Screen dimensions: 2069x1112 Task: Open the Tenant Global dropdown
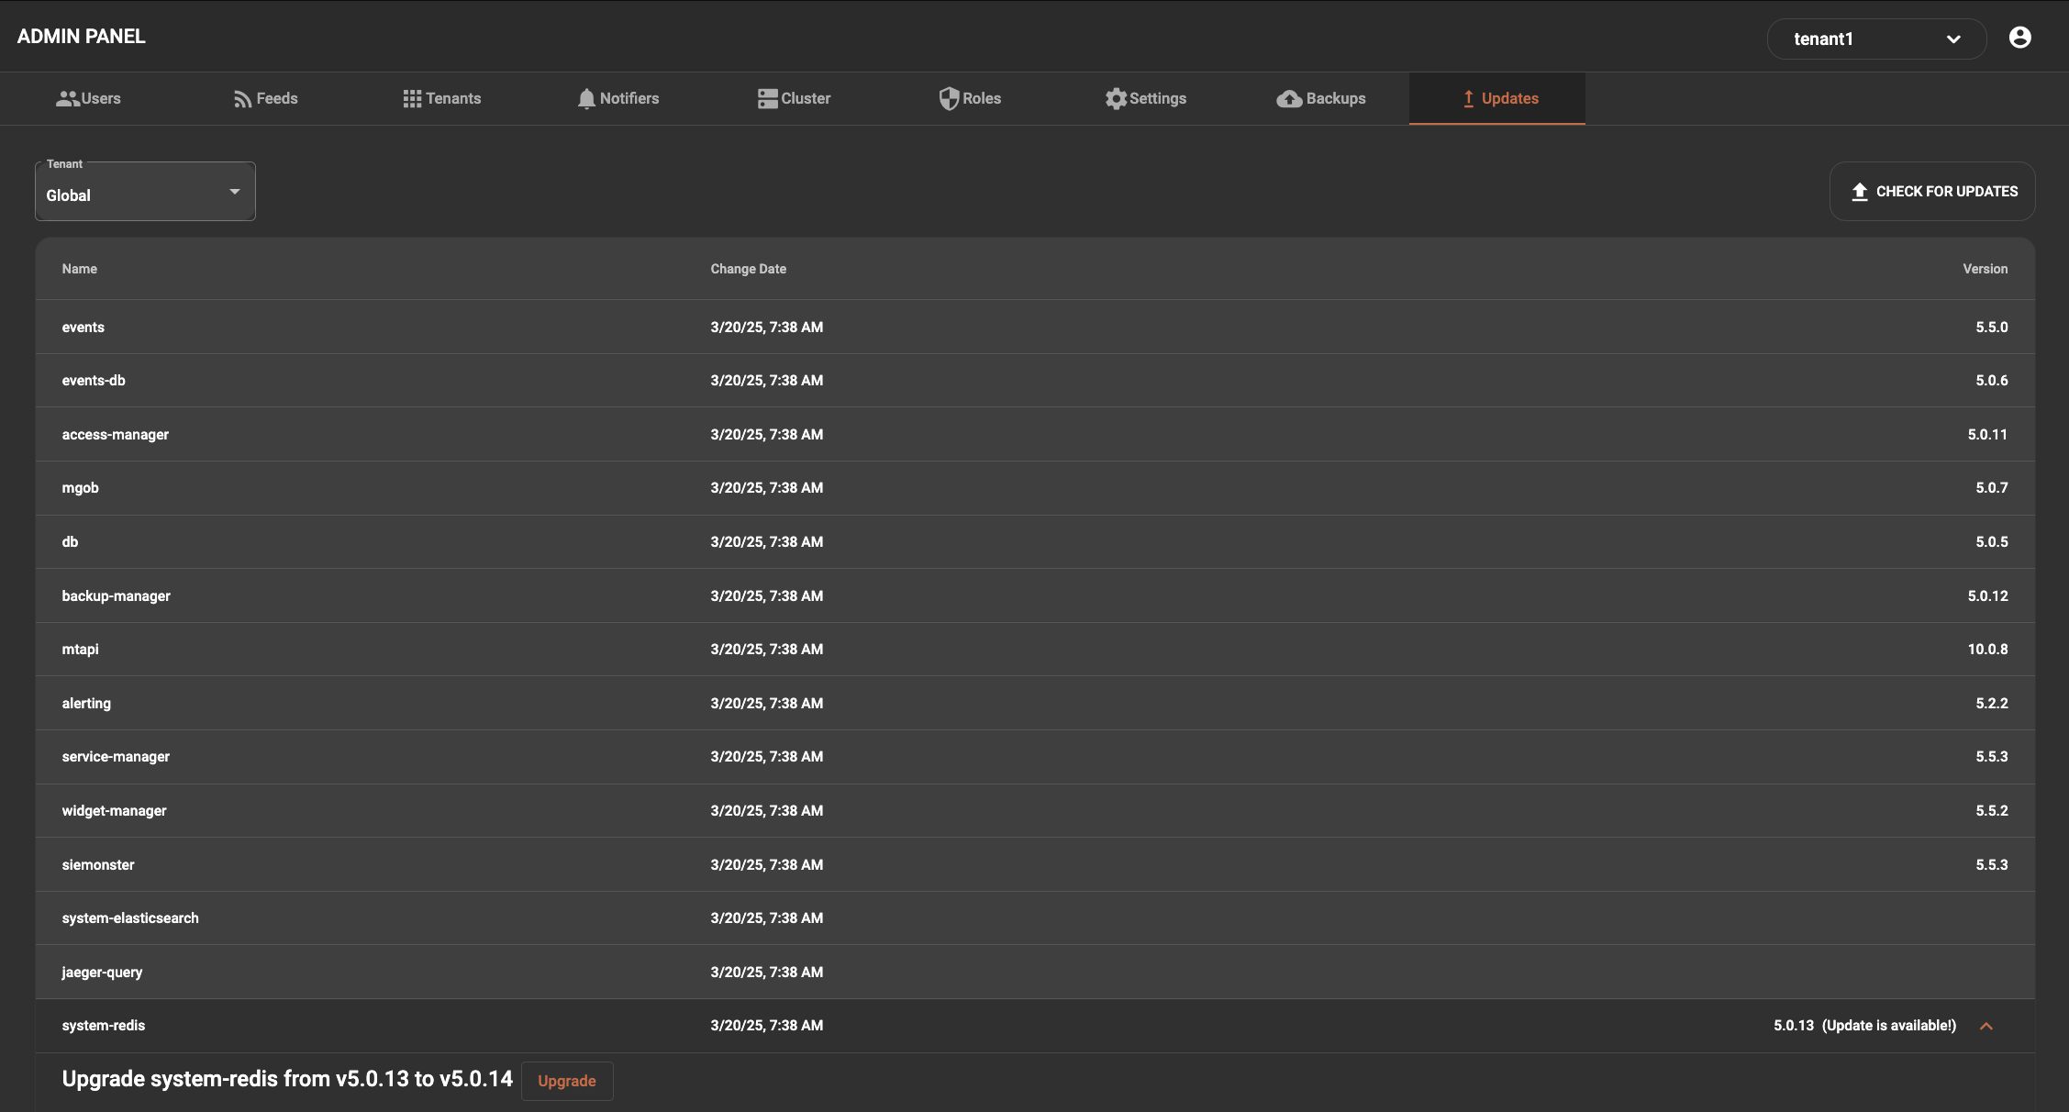(145, 193)
